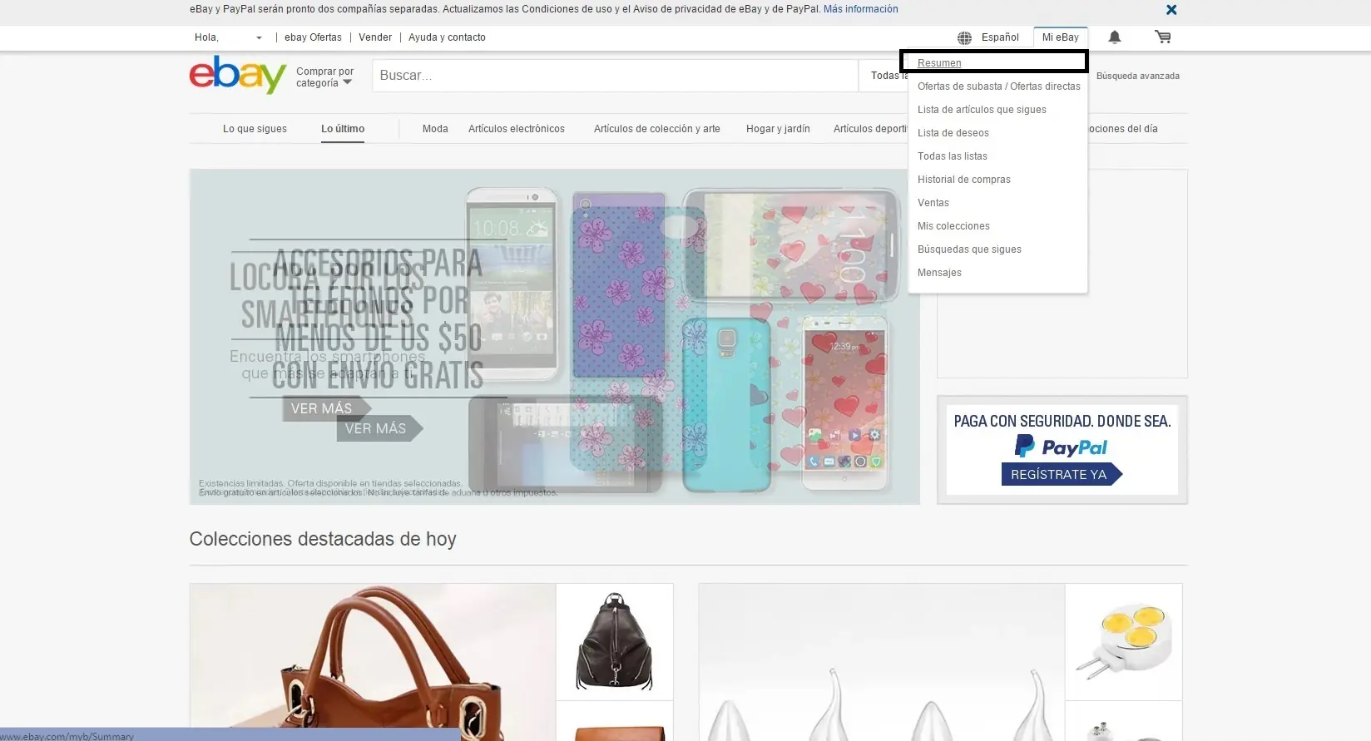The height and width of the screenshot is (741, 1371).
Task: Select Búsquedas que sigues
Action: pyautogui.click(x=969, y=249)
